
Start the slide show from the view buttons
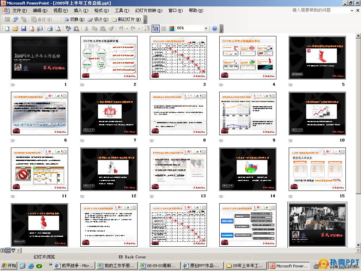[13, 251]
